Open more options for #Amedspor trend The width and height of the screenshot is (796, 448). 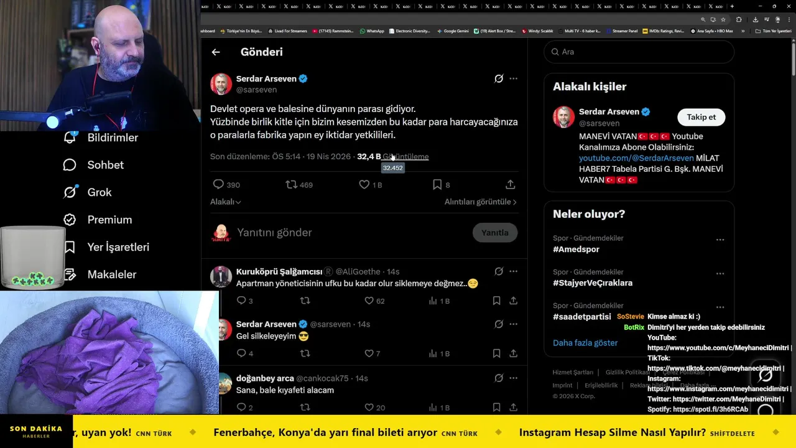point(720,240)
